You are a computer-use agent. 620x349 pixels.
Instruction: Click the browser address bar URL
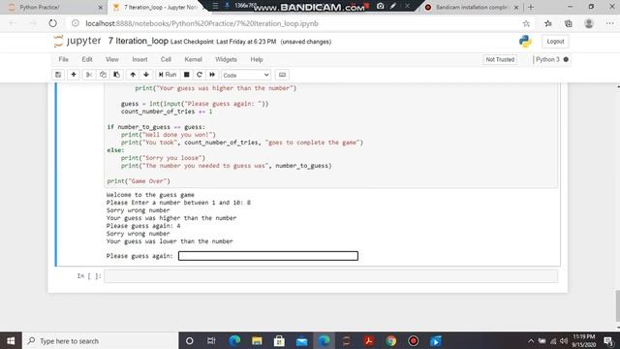tap(201, 23)
